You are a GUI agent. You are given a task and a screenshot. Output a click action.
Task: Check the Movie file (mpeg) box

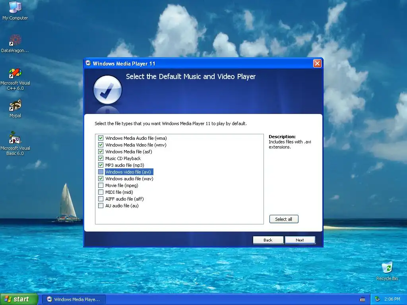click(101, 185)
